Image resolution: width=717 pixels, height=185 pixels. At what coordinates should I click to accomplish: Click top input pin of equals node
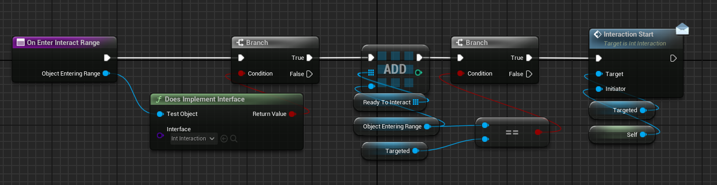pos(485,125)
